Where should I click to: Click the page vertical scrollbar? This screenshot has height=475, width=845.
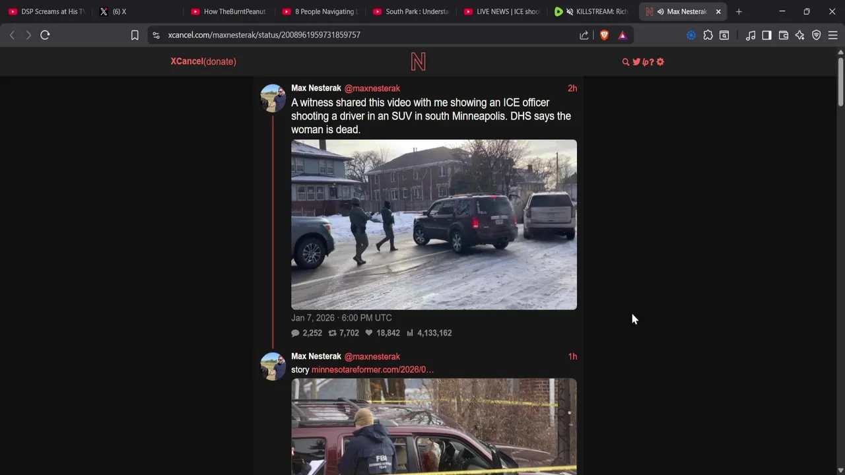point(840,264)
